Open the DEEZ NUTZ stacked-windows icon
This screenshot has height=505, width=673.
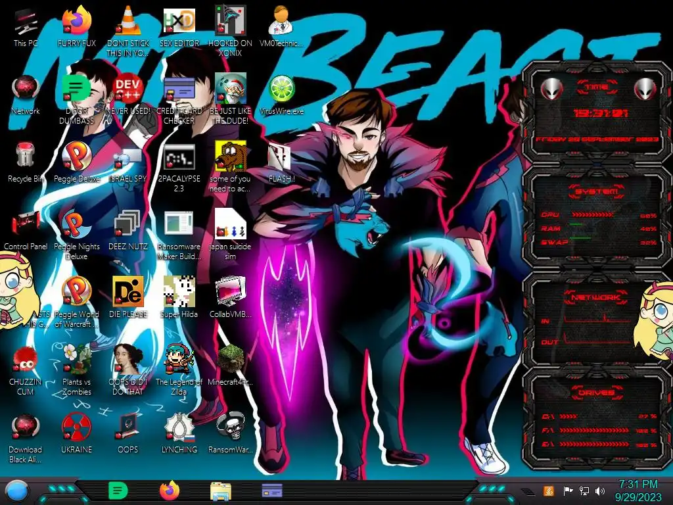click(x=128, y=224)
